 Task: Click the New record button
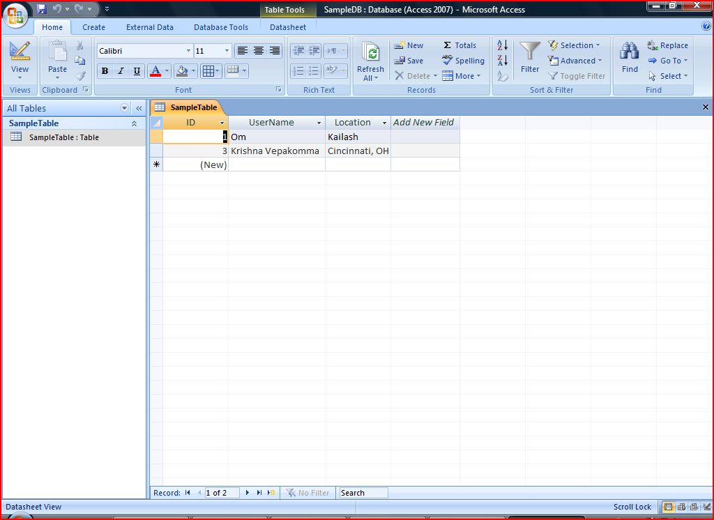tap(409, 45)
